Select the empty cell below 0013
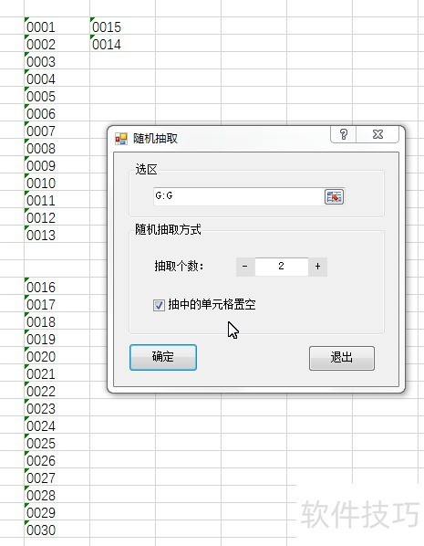This screenshot has width=424, height=546. (57, 251)
